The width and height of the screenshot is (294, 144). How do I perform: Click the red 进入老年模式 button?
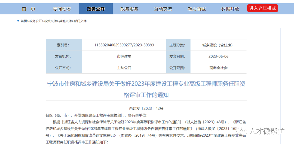(262, 8)
